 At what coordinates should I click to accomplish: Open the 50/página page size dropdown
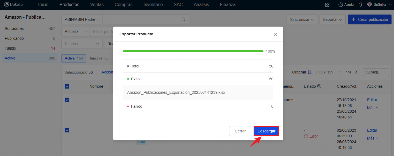[x=376, y=72]
